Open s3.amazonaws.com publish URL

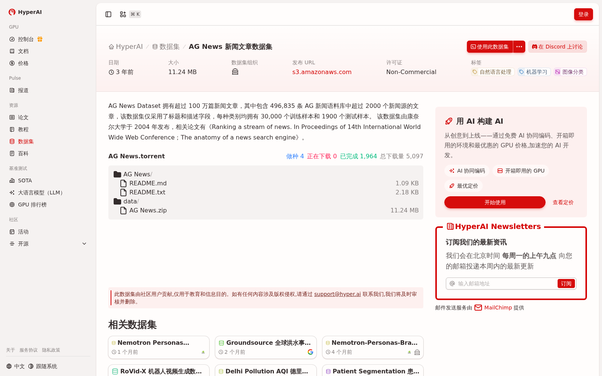pos(322,72)
